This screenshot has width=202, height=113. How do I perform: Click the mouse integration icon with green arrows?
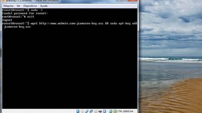[x=110, y=111]
